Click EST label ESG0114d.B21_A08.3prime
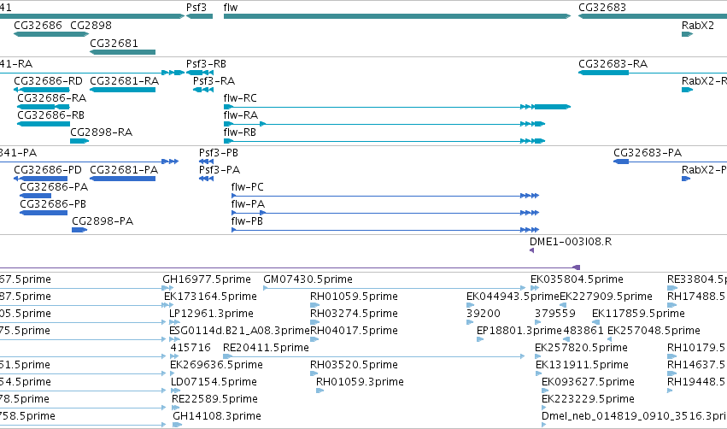The height and width of the screenshot is (429, 727). point(239,331)
